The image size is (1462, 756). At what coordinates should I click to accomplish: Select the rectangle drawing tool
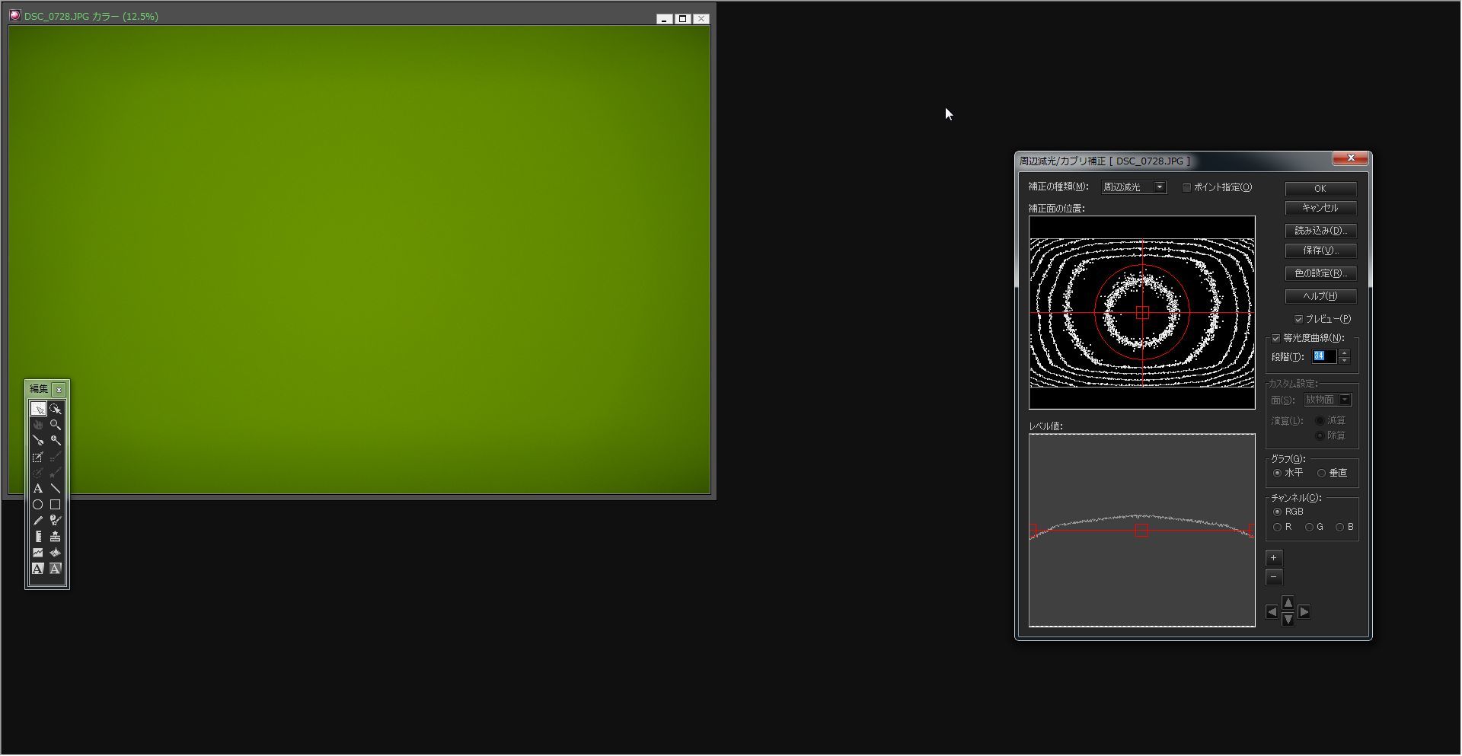pos(56,505)
